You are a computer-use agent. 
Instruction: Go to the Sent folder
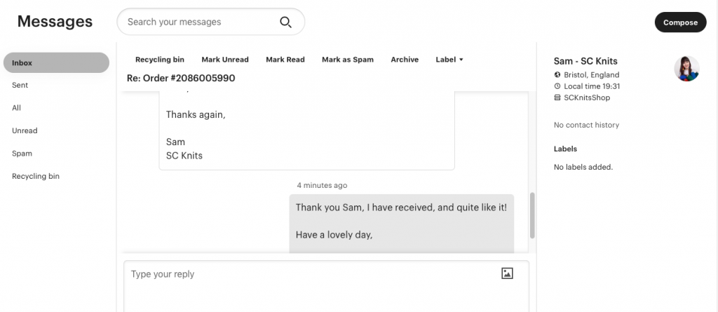click(20, 86)
